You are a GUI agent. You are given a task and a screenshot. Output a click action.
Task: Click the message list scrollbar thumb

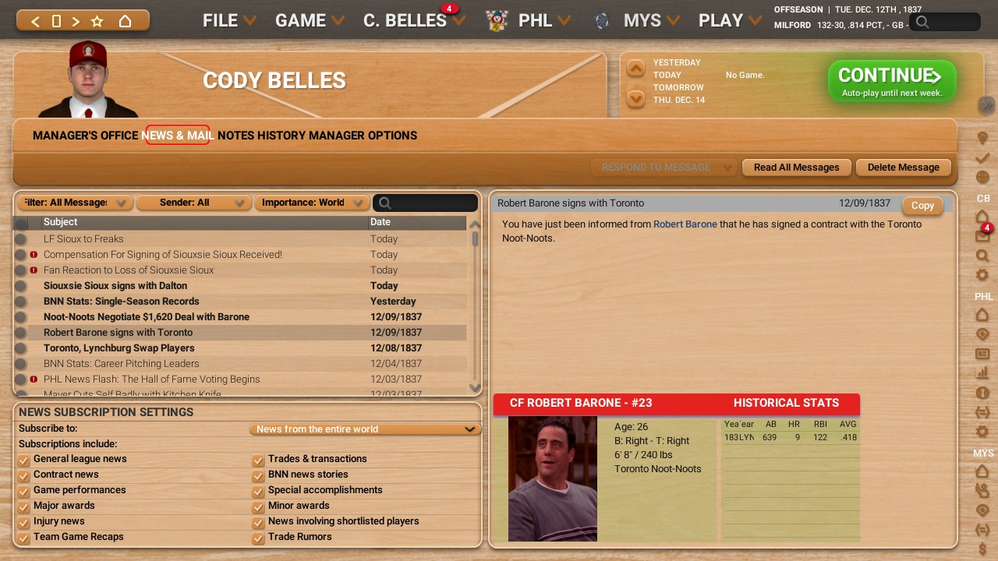coord(475,238)
